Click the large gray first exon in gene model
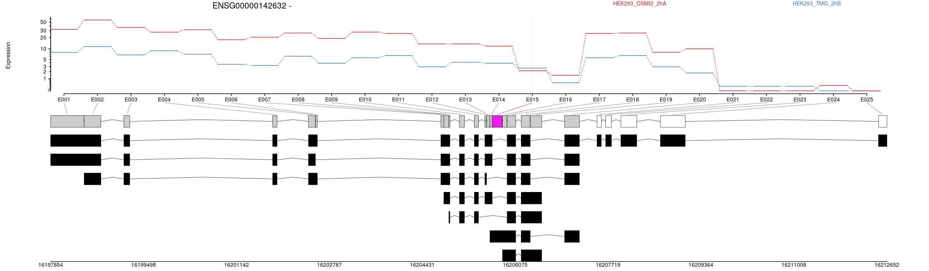The width and height of the screenshot is (929, 271). pos(67,121)
